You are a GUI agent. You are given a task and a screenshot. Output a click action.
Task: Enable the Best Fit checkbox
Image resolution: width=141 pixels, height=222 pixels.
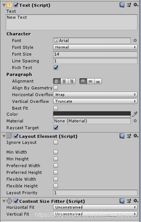point(56,108)
